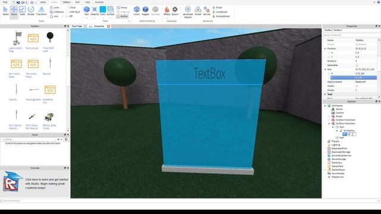The height and width of the screenshot is (214, 381).
Task: Toggle Anchor on the selection
Action: pos(122,16)
